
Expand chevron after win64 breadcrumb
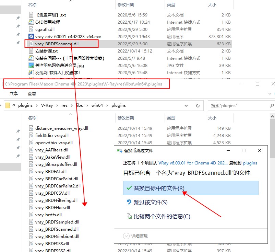(x=107, y=105)
